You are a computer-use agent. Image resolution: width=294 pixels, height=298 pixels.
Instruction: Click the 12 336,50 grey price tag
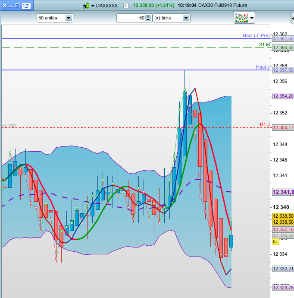pos(283,235)
